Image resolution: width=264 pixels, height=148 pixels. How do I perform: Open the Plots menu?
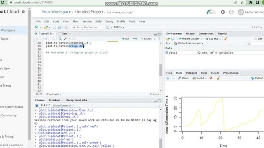pos(75,21)
